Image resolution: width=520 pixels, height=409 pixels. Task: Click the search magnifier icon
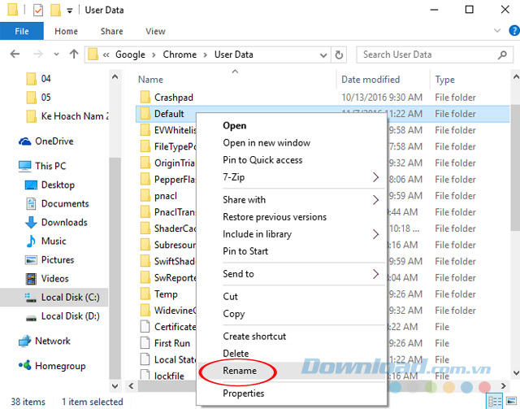click(502, 54)
